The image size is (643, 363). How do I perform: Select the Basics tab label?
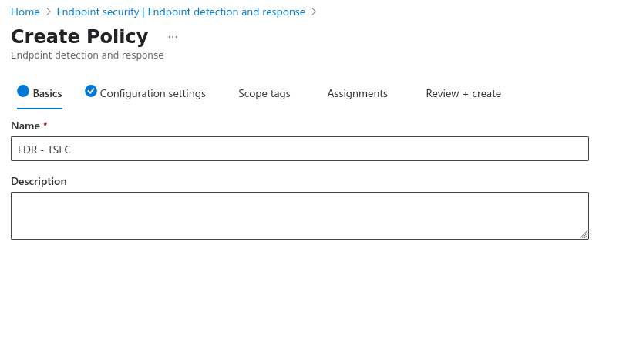(x=47, y=93)
